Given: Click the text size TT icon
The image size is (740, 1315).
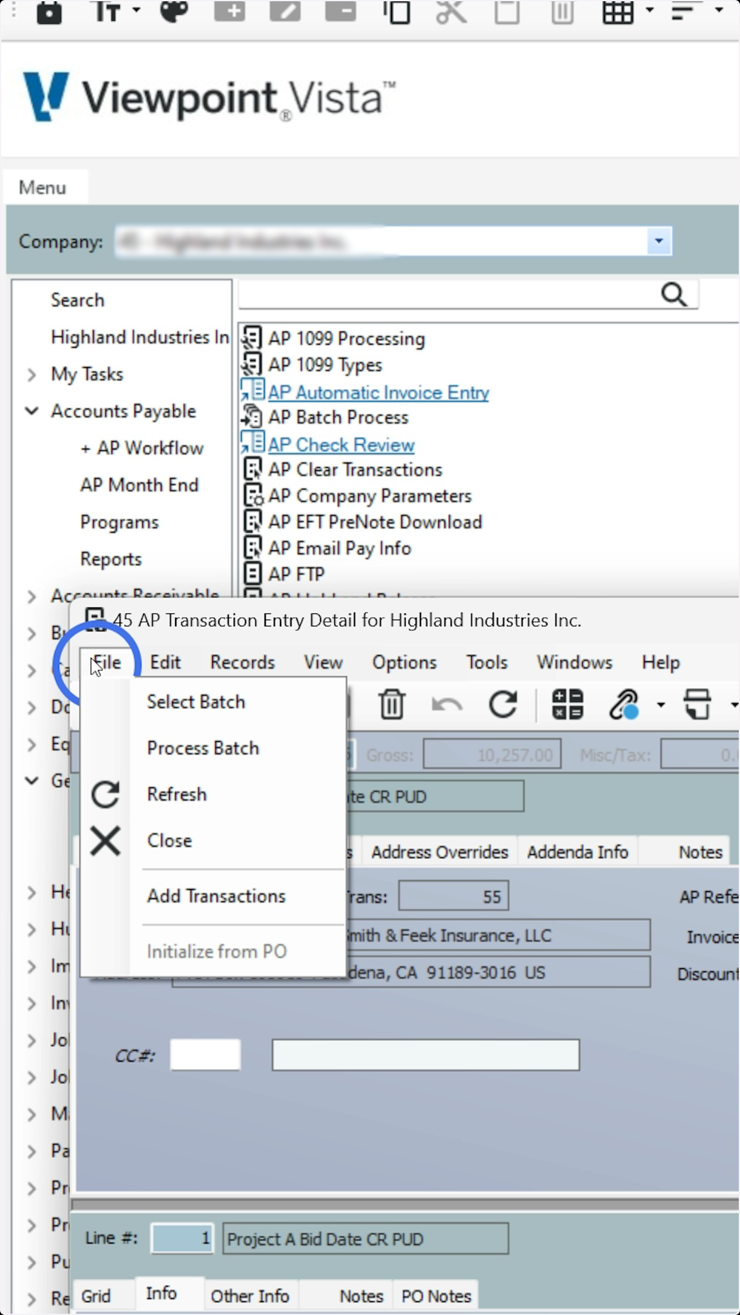Looking at the screenshot, I should pos(106,11).
